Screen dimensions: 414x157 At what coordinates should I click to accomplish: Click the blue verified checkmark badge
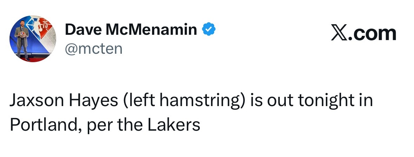tap(209, 30)
